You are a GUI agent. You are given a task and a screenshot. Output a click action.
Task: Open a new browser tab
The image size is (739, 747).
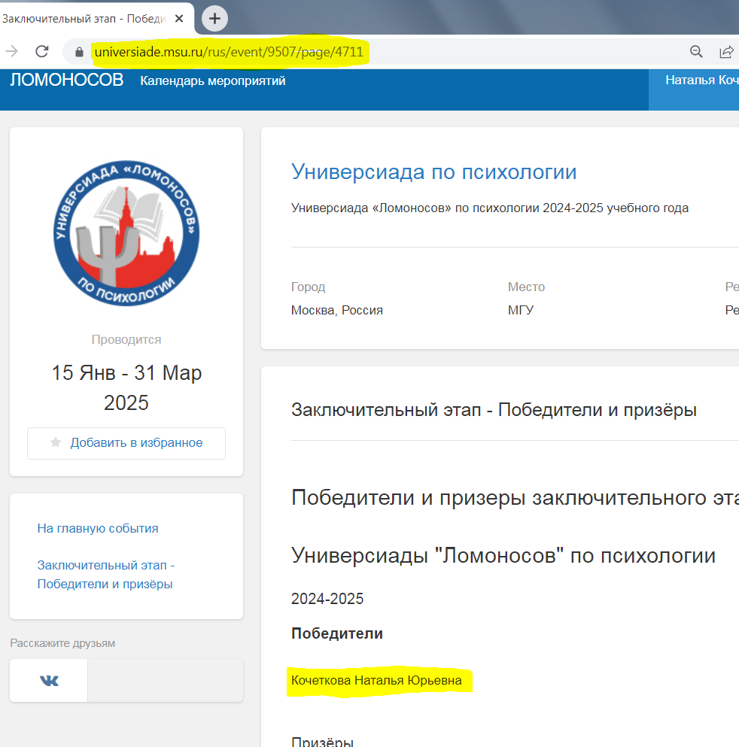(x=214, y=19)
